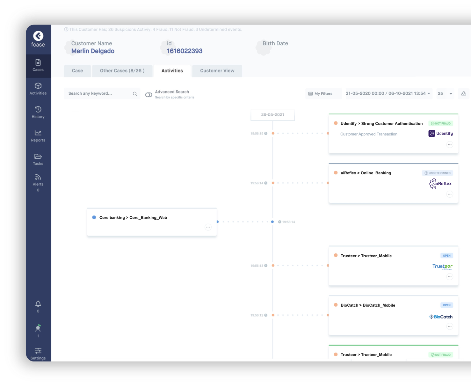This screenshot has height=386, width=471.
Task: Toggle the Advanced Search switch
Action: pos(149,94)
